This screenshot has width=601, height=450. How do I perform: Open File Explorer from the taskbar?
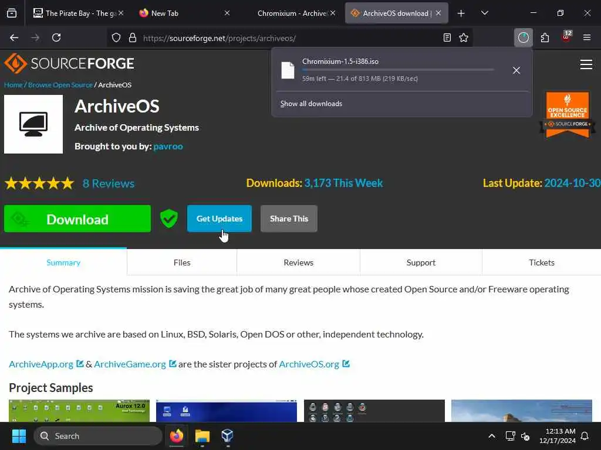click(x=202, y=436)
